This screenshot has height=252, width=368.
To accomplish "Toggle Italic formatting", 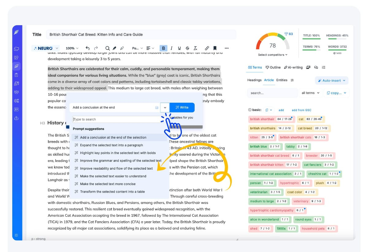I will click(x=171, y=48).
